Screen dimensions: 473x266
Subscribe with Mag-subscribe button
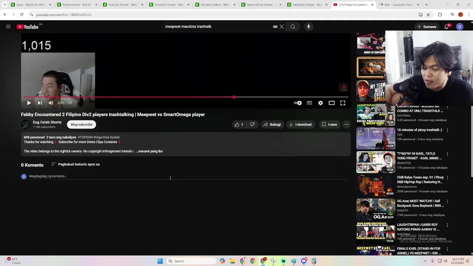coord(81,125)
